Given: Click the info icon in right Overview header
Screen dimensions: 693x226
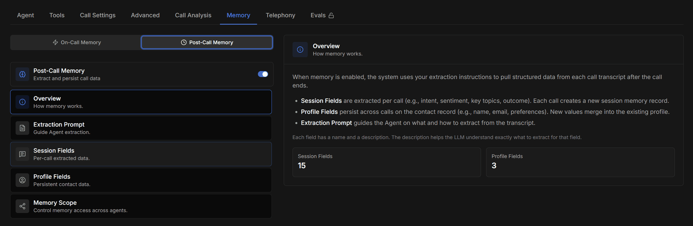Looking at the screenshot, I should (x=300, y=50).
